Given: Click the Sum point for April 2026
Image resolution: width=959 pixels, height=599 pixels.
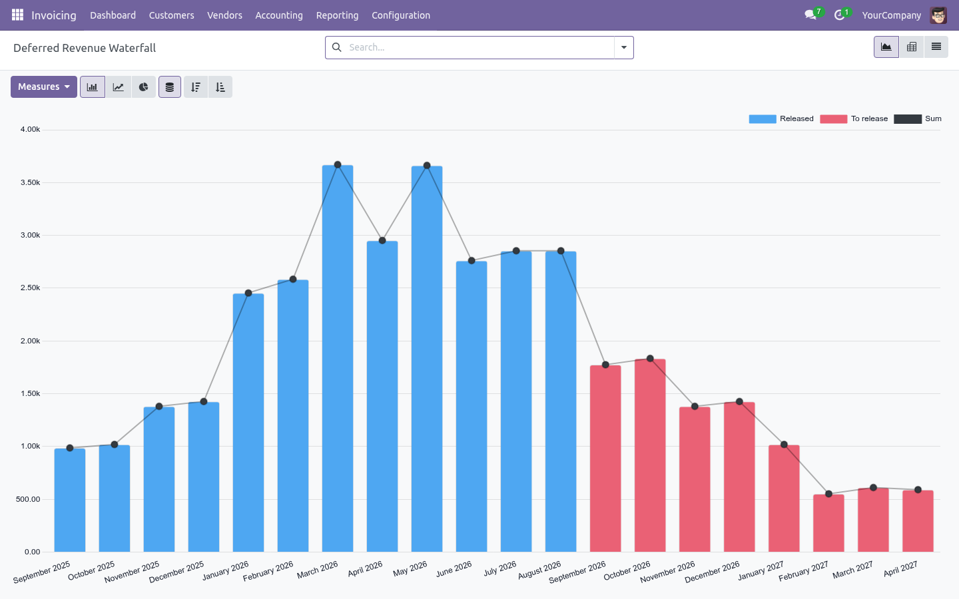Looking at the screenshot, I should tap(382, 240).
